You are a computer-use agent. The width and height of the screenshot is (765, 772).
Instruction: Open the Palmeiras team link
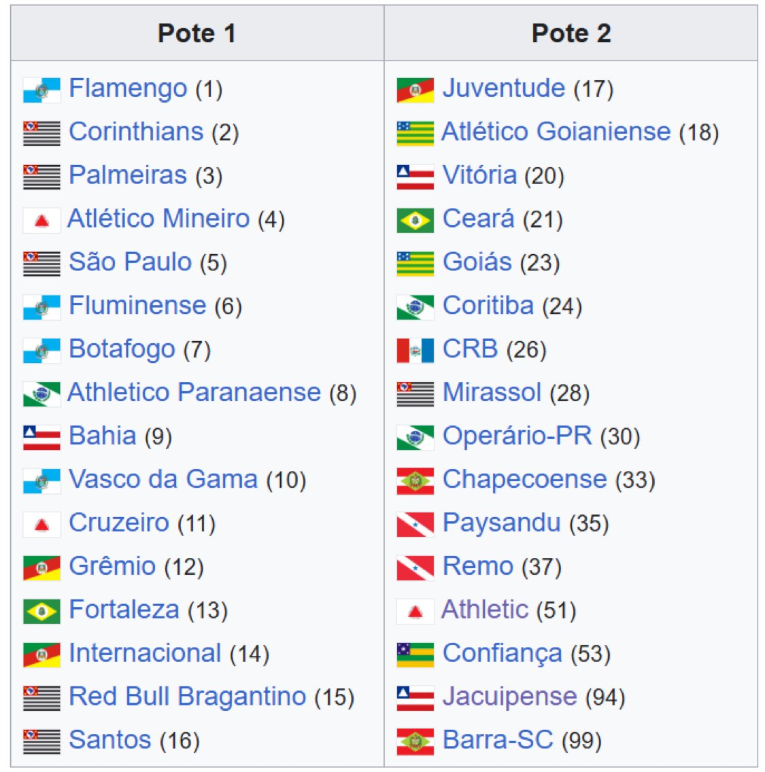pyautogui.click(x=128, y=175)
